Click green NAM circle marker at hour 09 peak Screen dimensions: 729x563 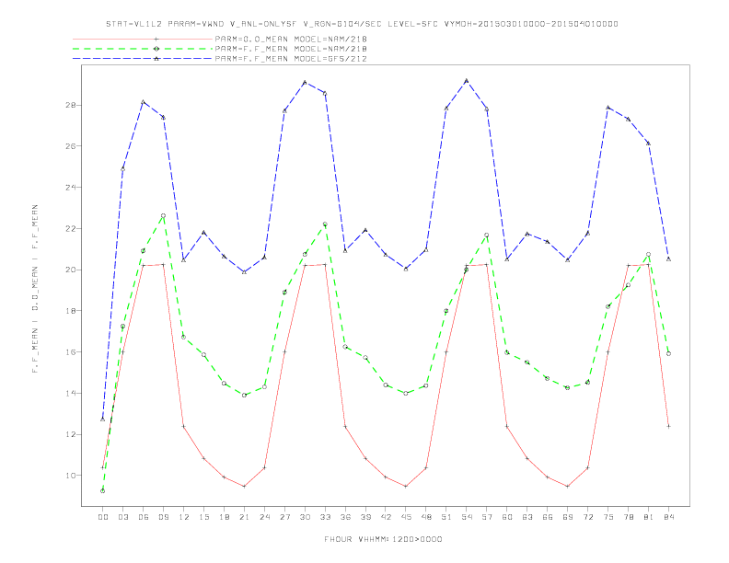click(163, 215)
